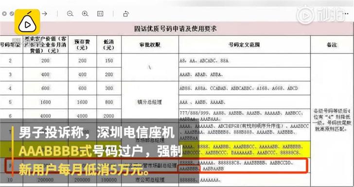Click number range cell AAAB, ABAB, ABBA
Screen dimensions: 354x187
245,74
